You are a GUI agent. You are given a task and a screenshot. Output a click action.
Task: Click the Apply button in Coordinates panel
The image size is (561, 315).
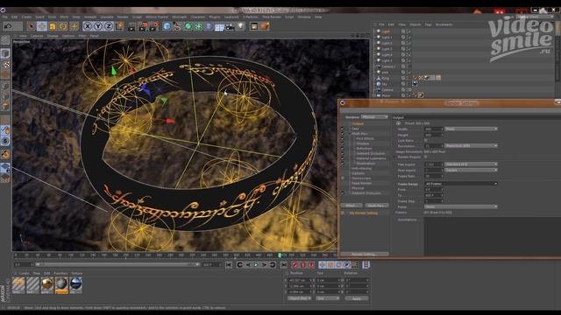click(357, 298)
